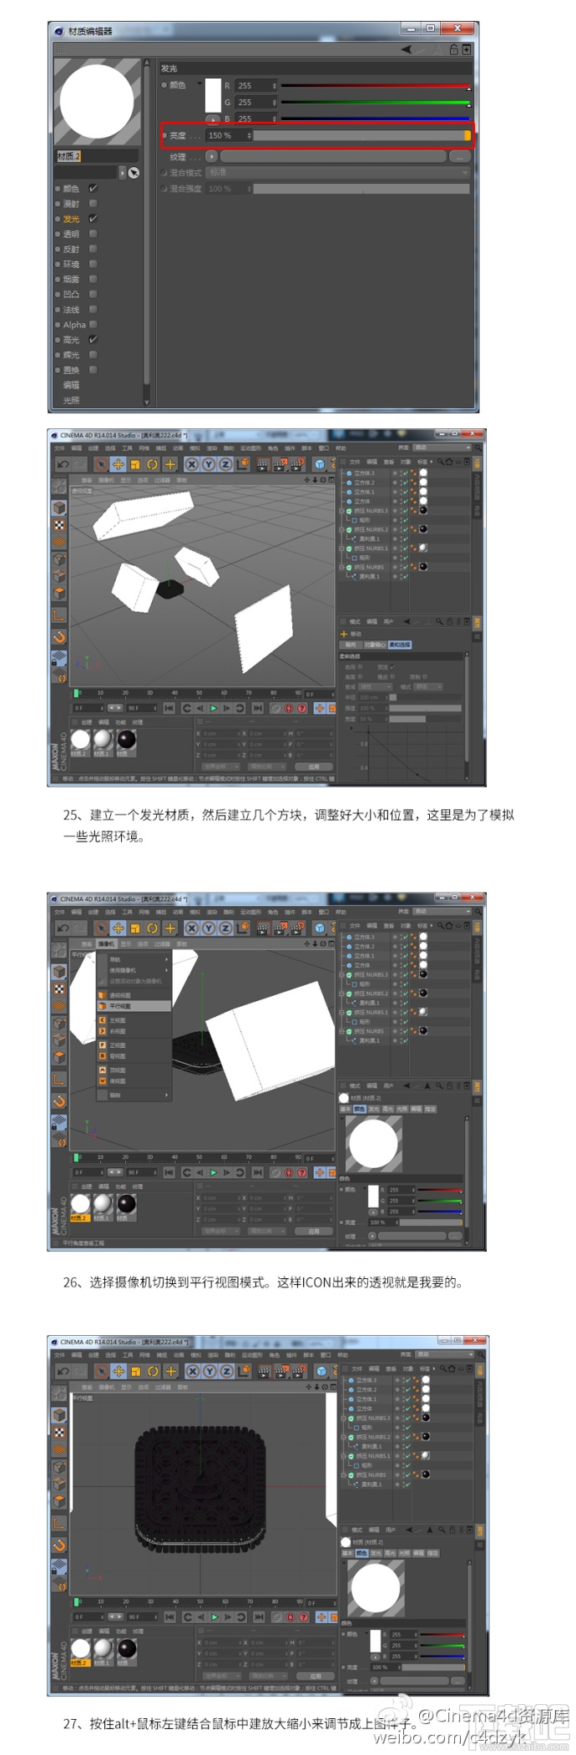Toggle Y axis lock in step 25 screenshot
The height and width of the screenshot is (1755, 576).
pos(209,465)
